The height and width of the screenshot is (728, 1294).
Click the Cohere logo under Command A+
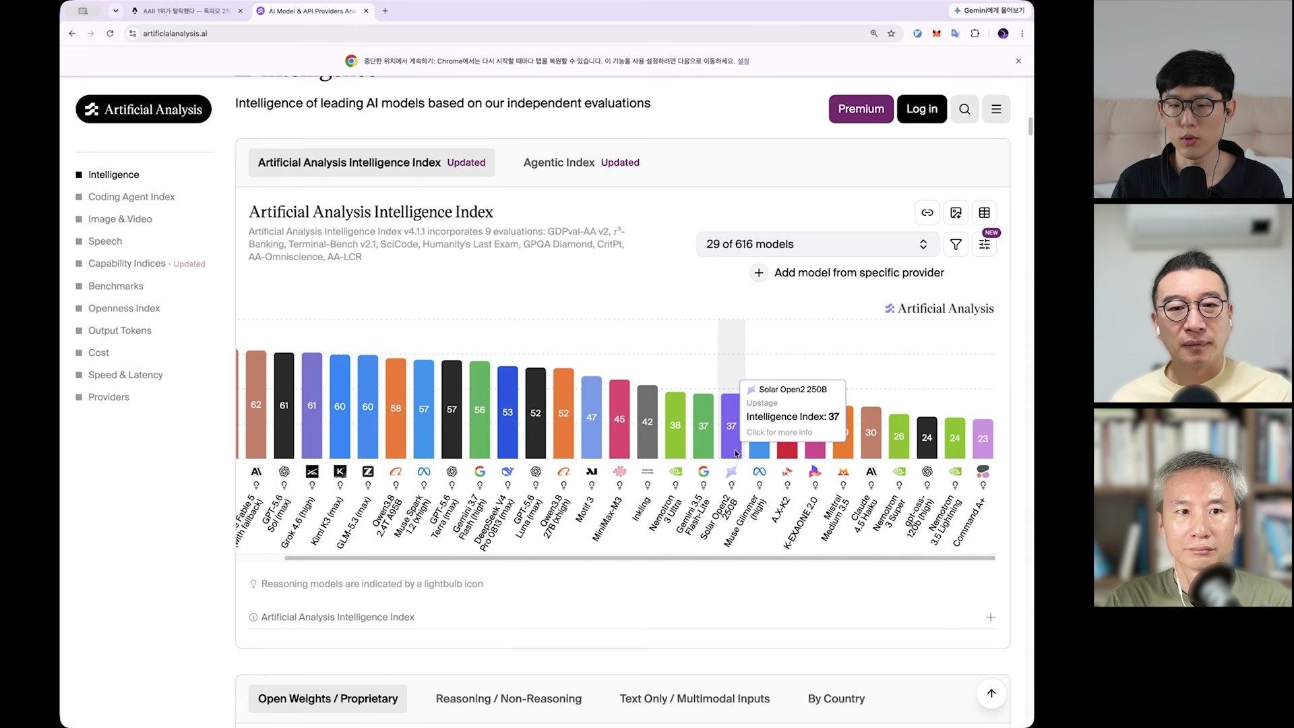pyautogui.click(x=983, y=472)
